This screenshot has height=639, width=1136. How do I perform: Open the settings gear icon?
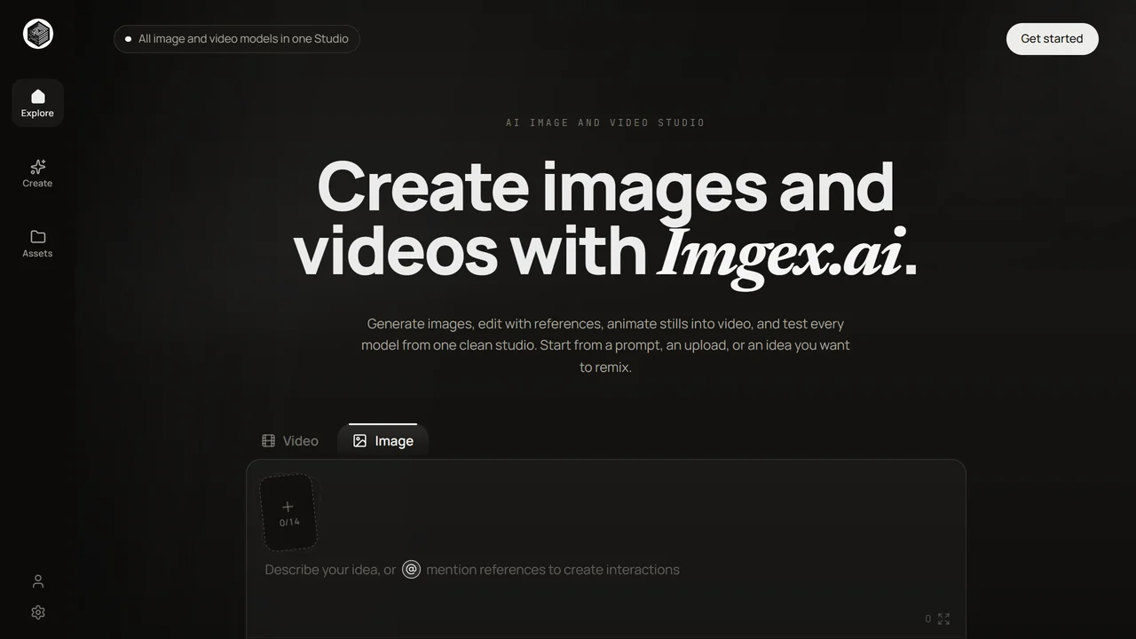(x=38, y=612)
